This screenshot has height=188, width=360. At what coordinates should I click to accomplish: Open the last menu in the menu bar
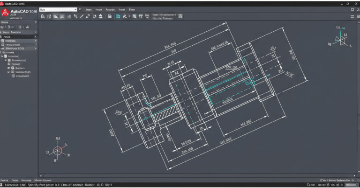pos(132,10)
